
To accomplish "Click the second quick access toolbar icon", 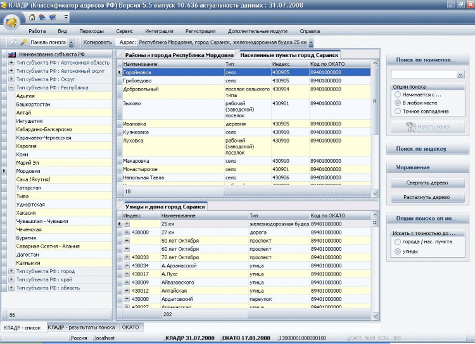I will coord(42,16).
